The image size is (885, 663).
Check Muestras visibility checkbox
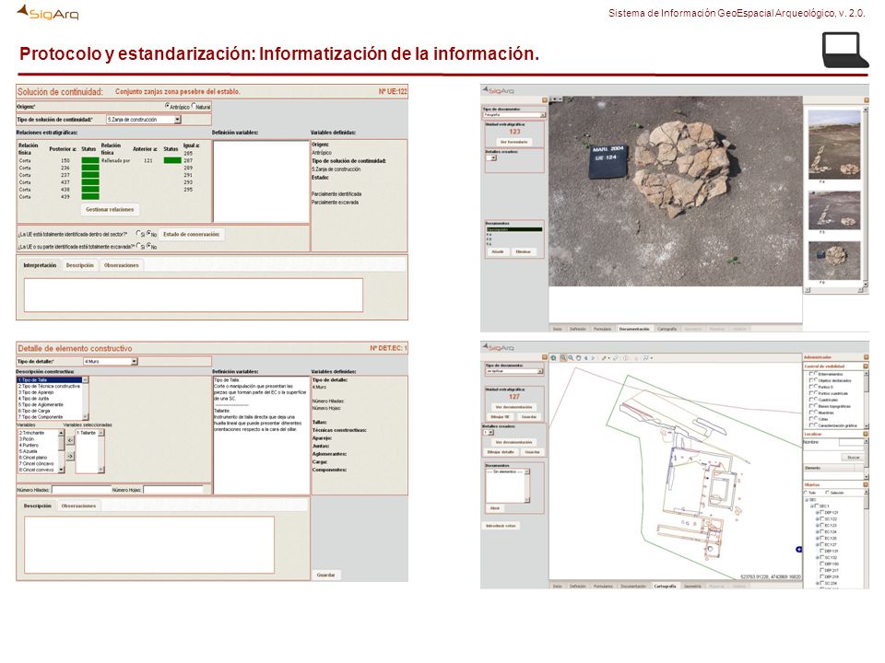tap(811, 413)
